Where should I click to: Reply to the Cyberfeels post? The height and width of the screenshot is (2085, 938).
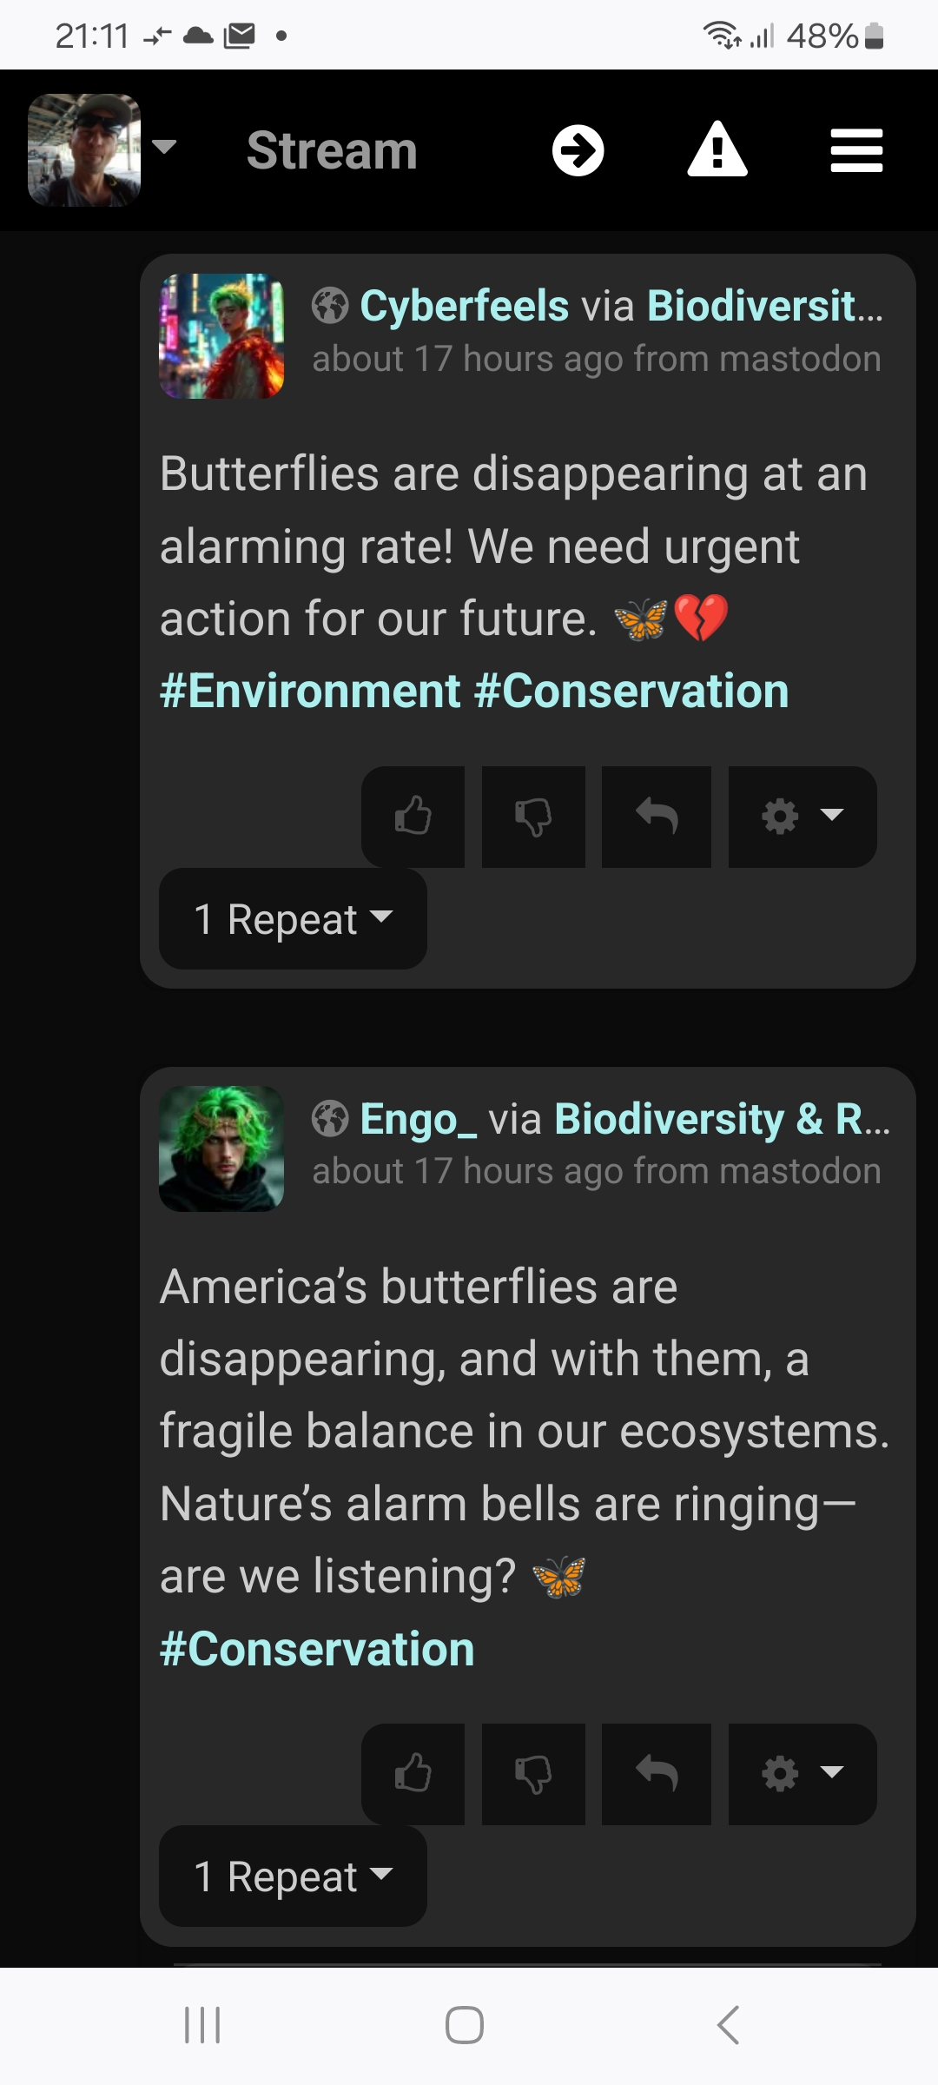point(657,817)
